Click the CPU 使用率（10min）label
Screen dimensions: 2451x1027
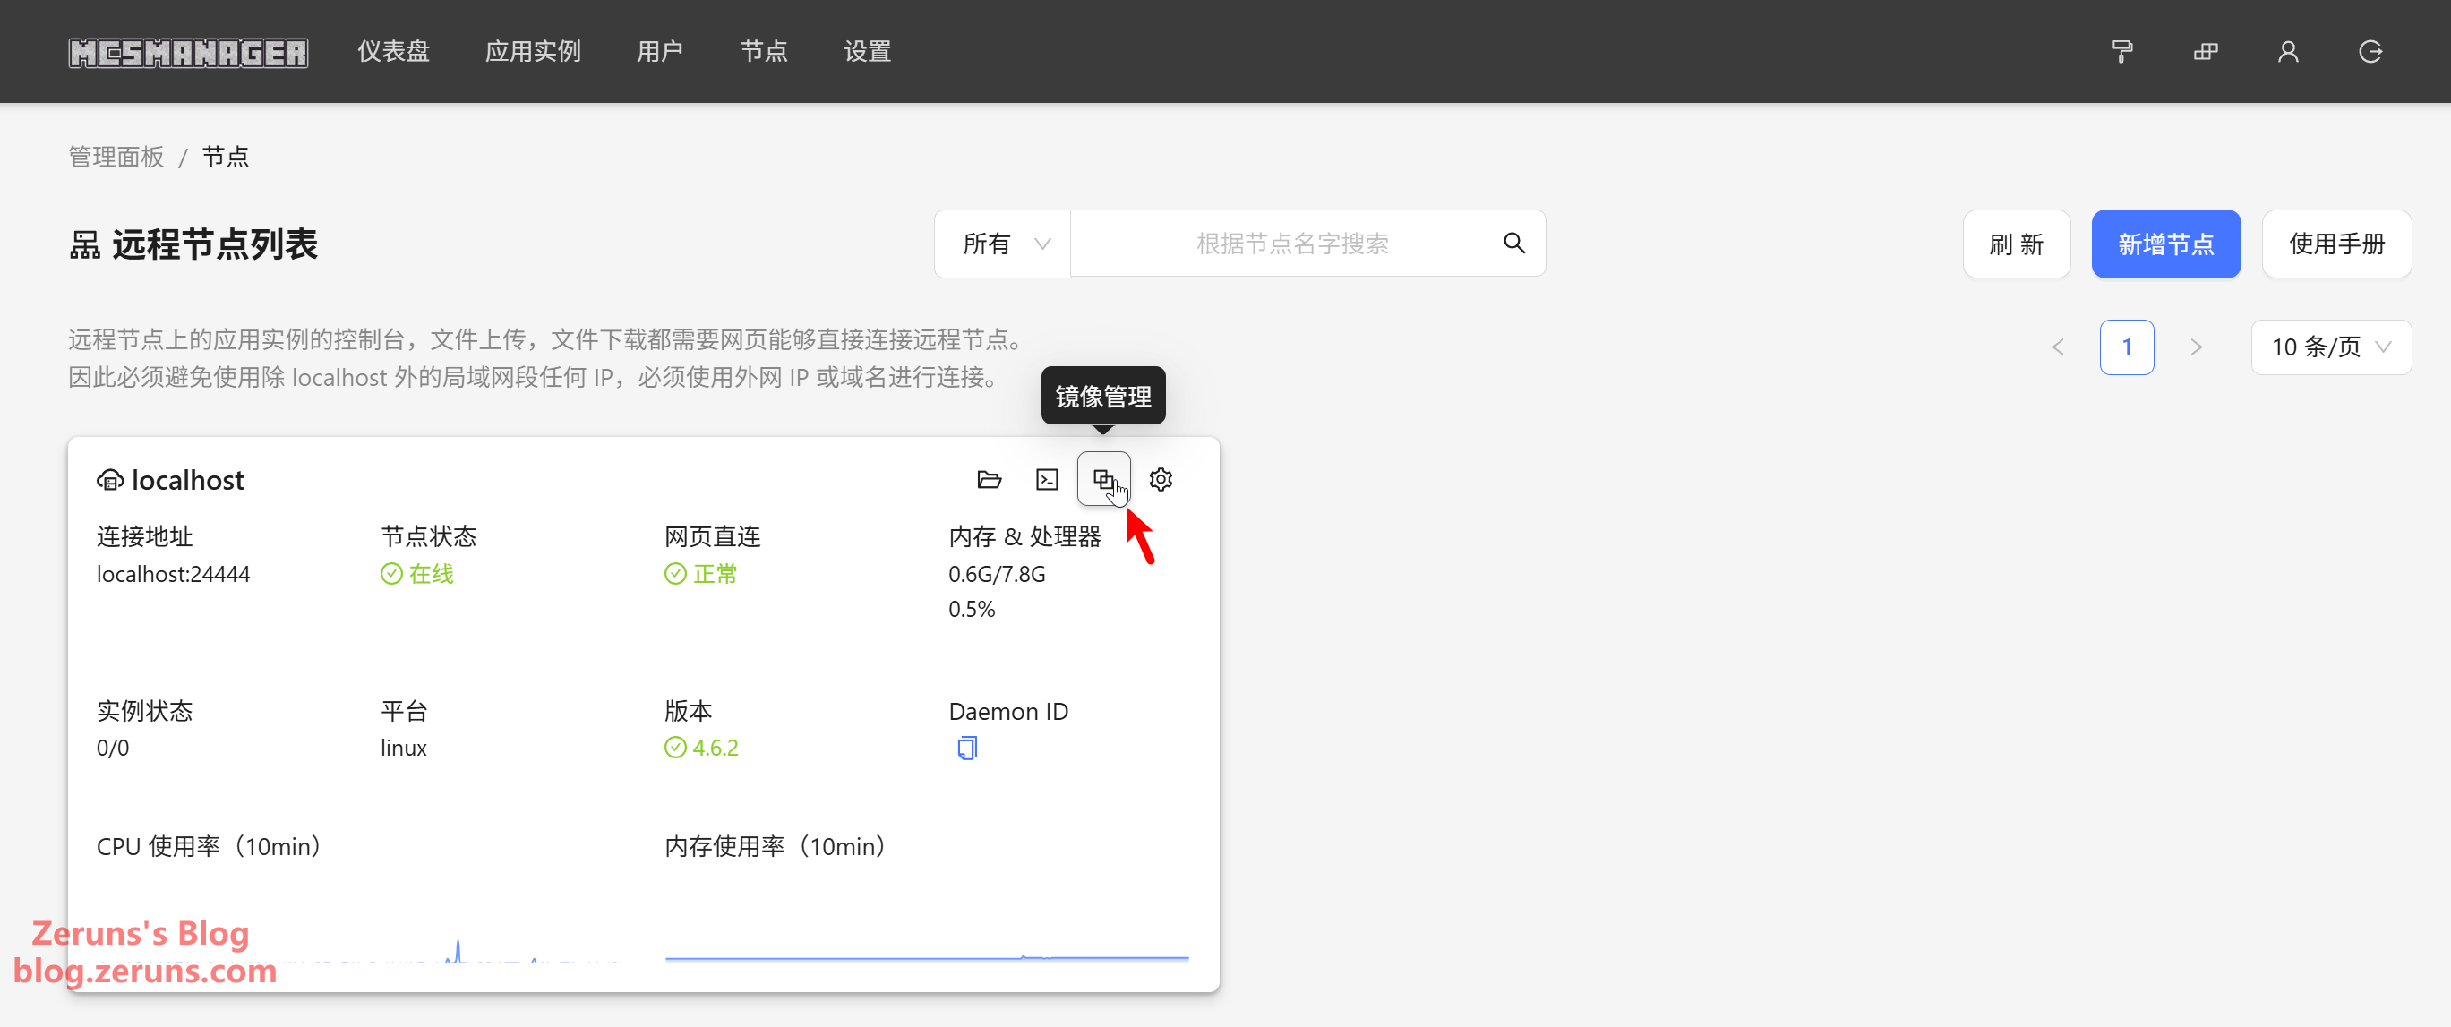[214, 846]
